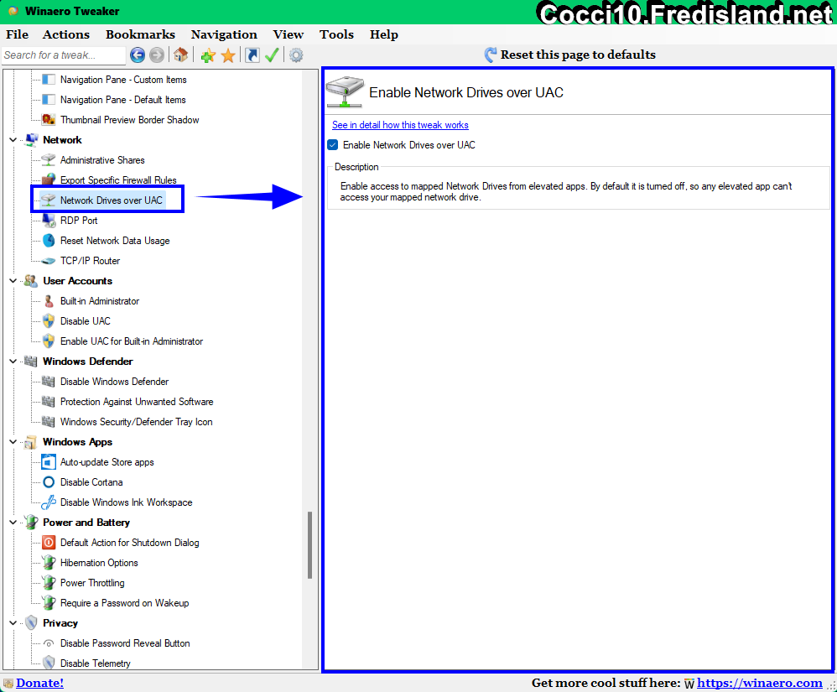Screen dimensions: 837x692
Task: Click the Privacy shield category icon
Action: click(32, 623)
